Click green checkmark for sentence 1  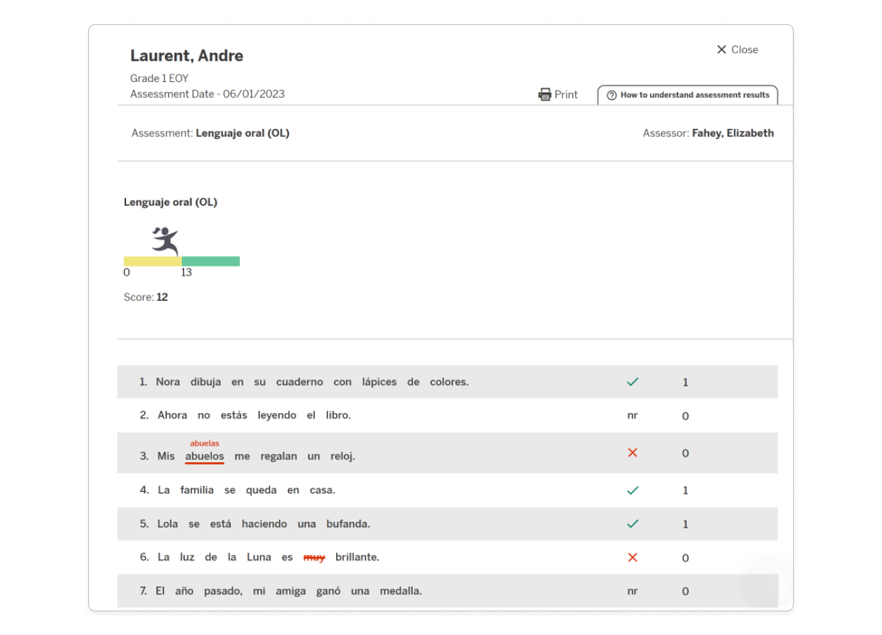633,382
